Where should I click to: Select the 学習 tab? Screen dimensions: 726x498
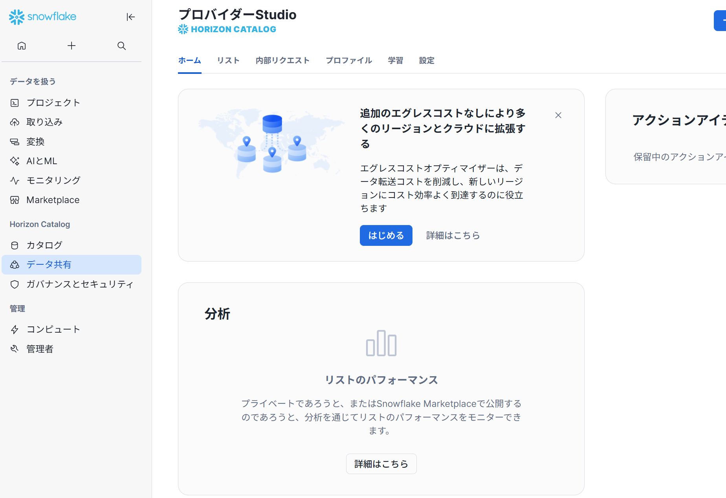396,60
